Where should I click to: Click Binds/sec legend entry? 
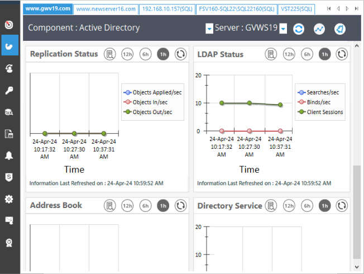314,102
